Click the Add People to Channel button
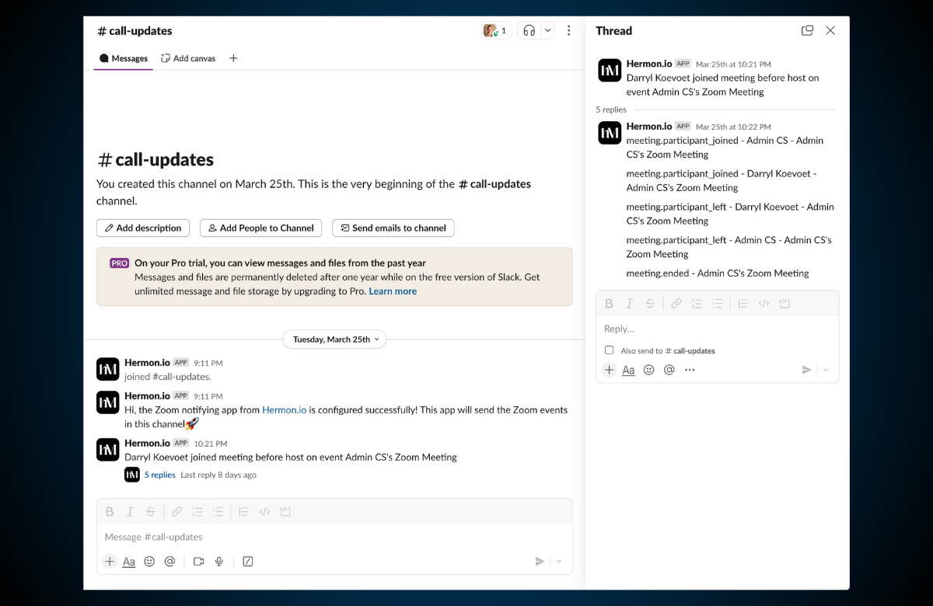Screen dimensions: 933x606 261,228
